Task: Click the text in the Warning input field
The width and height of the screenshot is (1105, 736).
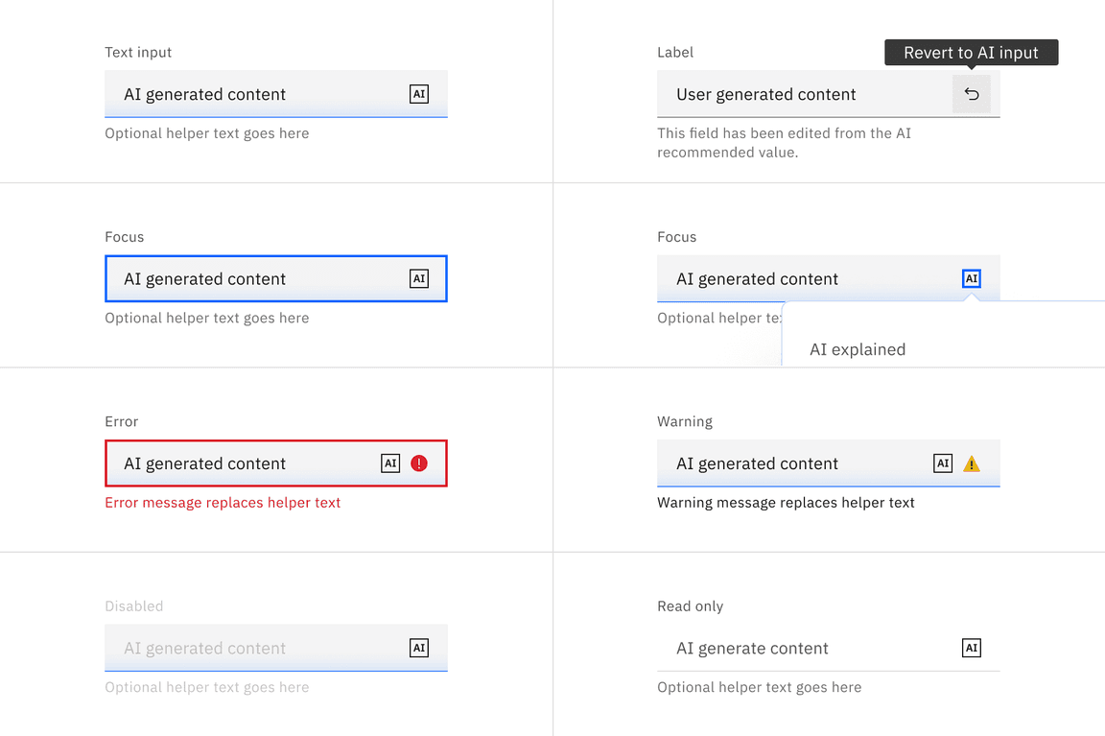Action: coord(758,463)
